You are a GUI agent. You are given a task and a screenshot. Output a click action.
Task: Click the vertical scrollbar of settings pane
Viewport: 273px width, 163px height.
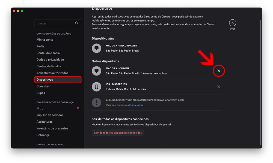[260, 83]
